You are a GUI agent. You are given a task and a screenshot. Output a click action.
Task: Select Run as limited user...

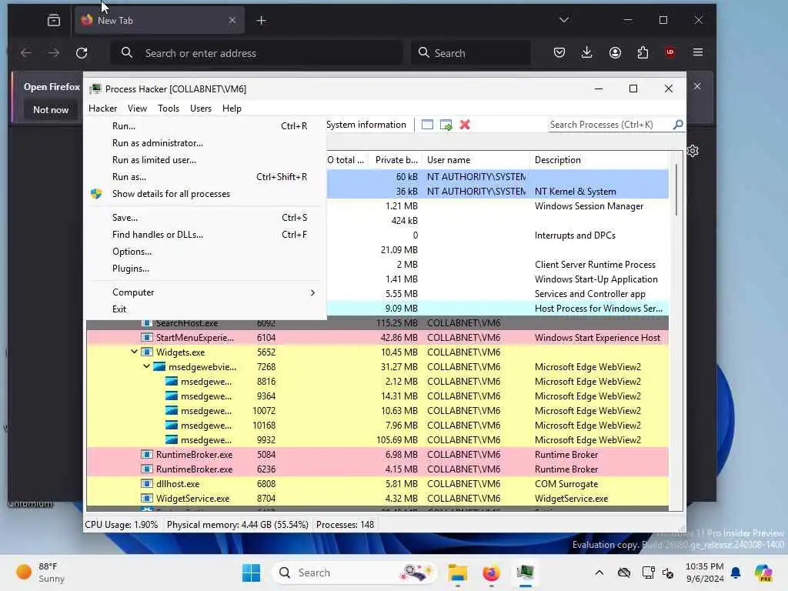tap(206, 160)
